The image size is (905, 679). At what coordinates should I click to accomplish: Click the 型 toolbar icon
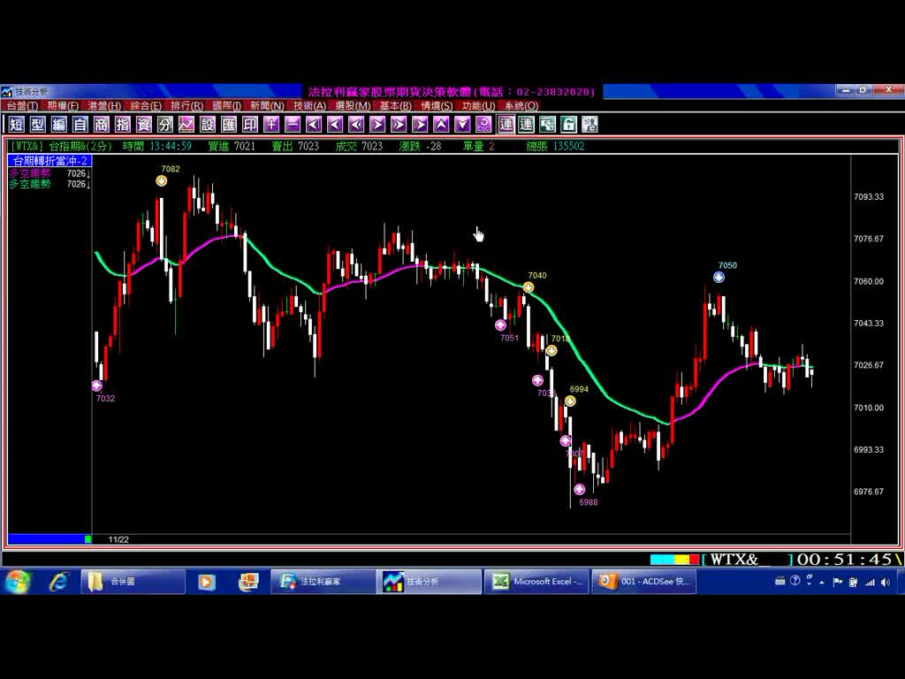click(37, 124)
